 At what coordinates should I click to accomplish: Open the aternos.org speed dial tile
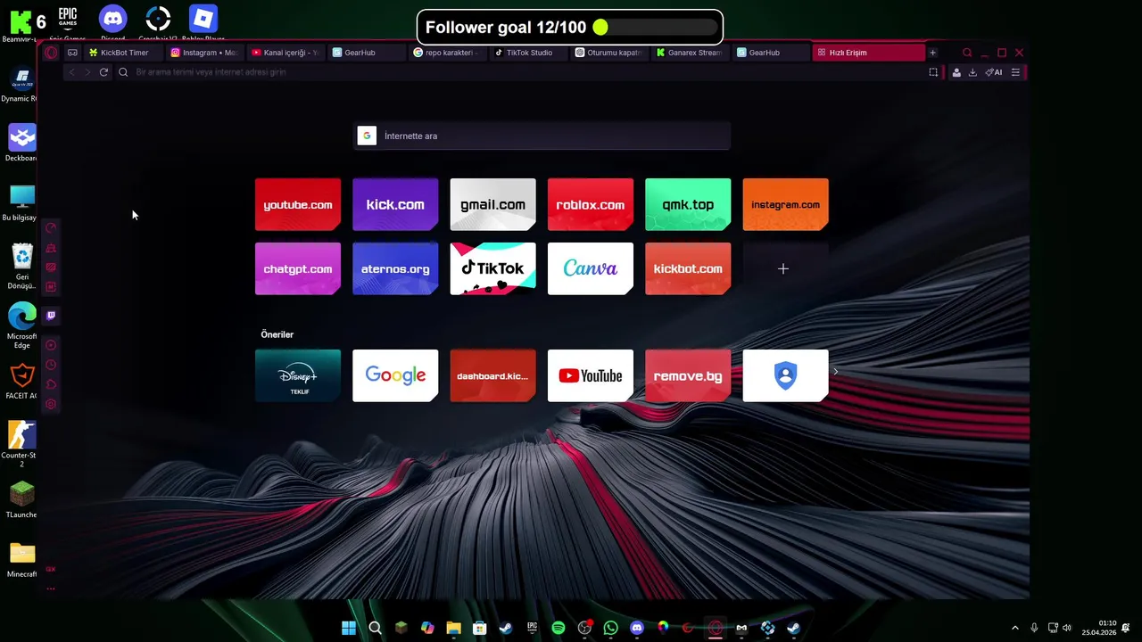click(395, 268)
